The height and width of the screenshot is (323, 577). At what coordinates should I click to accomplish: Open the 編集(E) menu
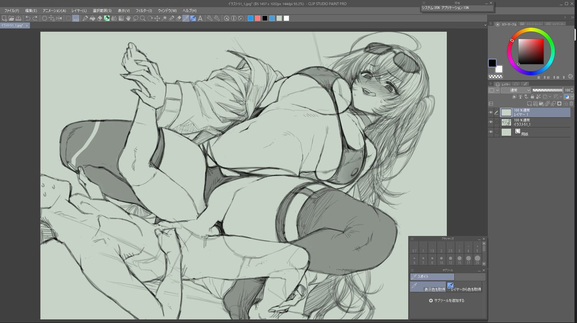(31, 11)
